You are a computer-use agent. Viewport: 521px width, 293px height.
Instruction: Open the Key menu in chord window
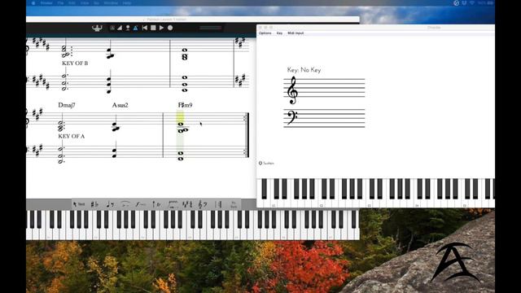pyautogui.click(x=279, y=33)
